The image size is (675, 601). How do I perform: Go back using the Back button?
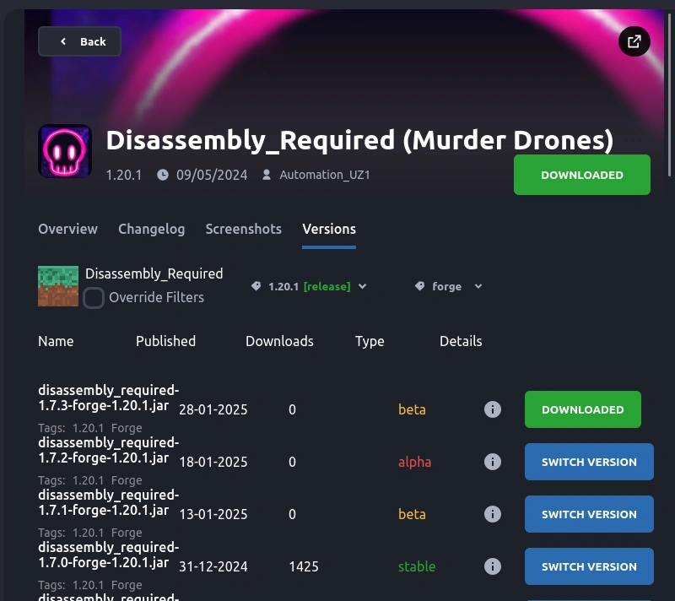pyautogui.click(x=79, y=41)
